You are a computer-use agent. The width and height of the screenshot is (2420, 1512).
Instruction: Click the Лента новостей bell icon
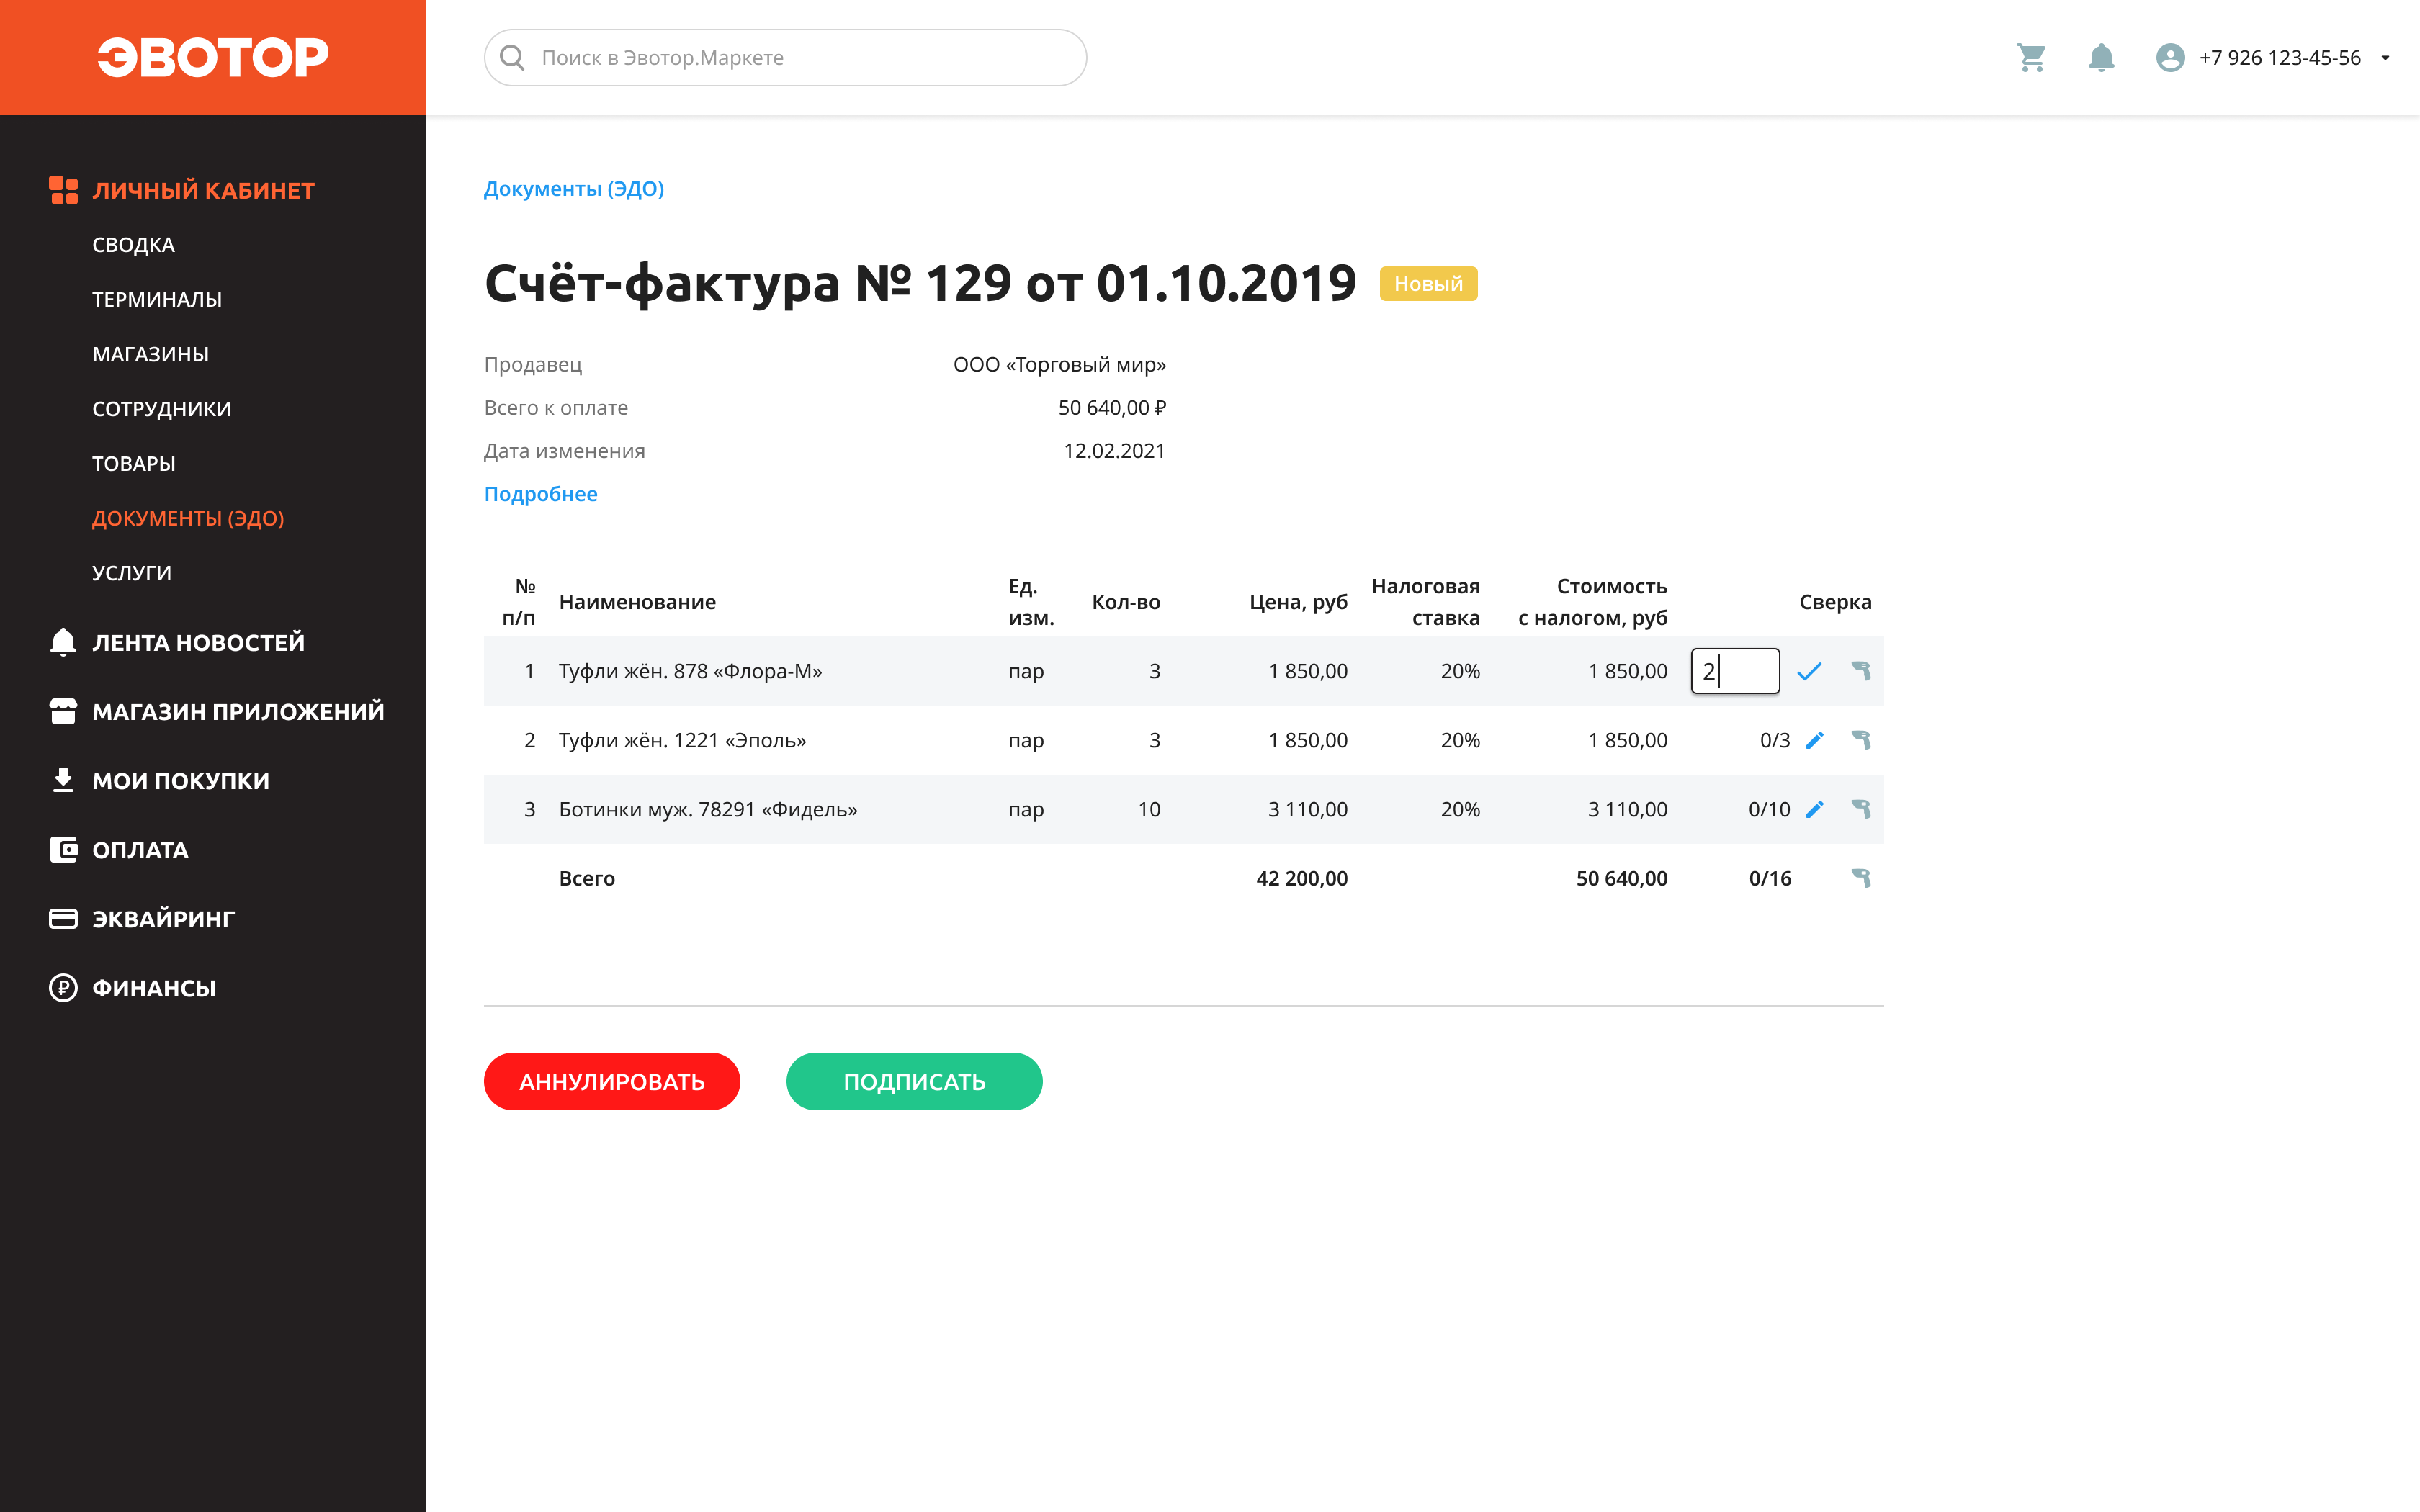point(63,642)
